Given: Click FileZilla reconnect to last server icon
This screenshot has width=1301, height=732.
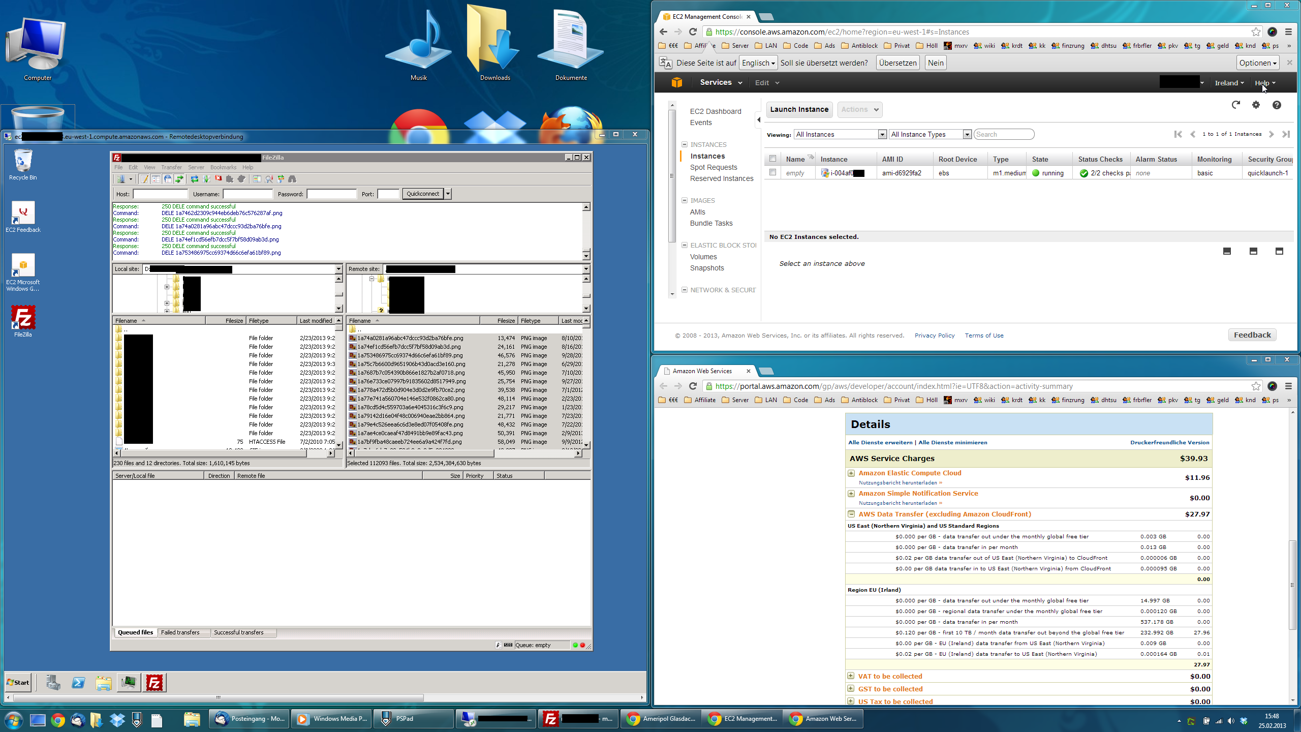Looking at the screenshot, I should pyautogui.click(x=241, y=179).
